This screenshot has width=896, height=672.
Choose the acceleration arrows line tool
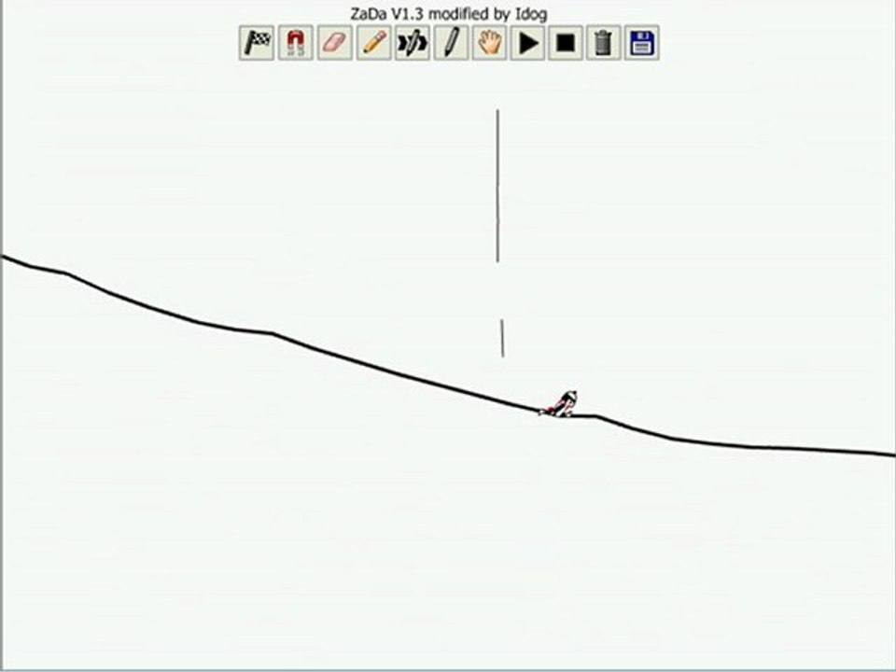tap(412, 43)
